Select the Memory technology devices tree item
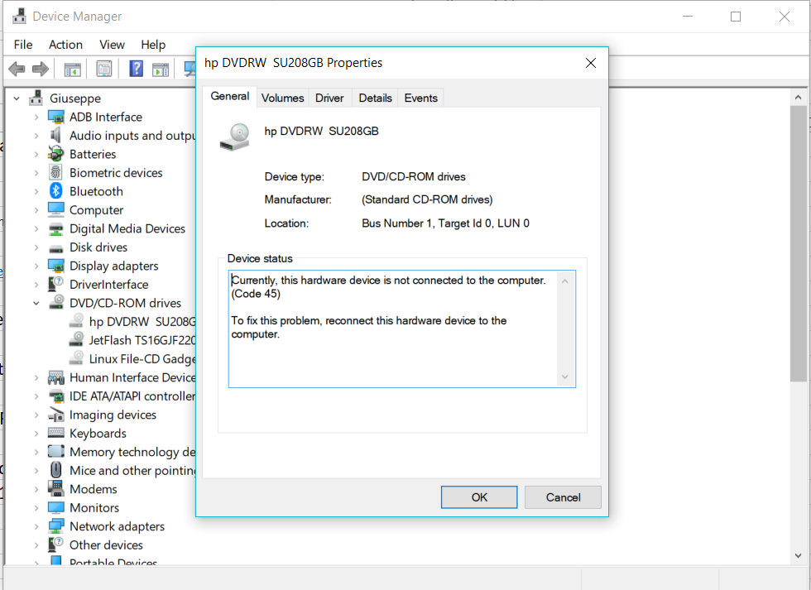This screenshot has width=811, height=590. (x=132, y=452)
